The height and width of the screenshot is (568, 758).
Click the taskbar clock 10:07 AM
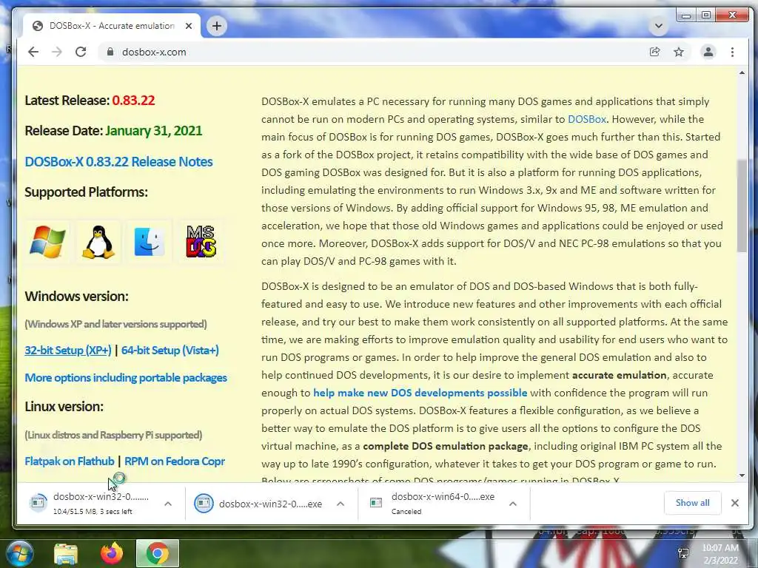click(720, 548)
